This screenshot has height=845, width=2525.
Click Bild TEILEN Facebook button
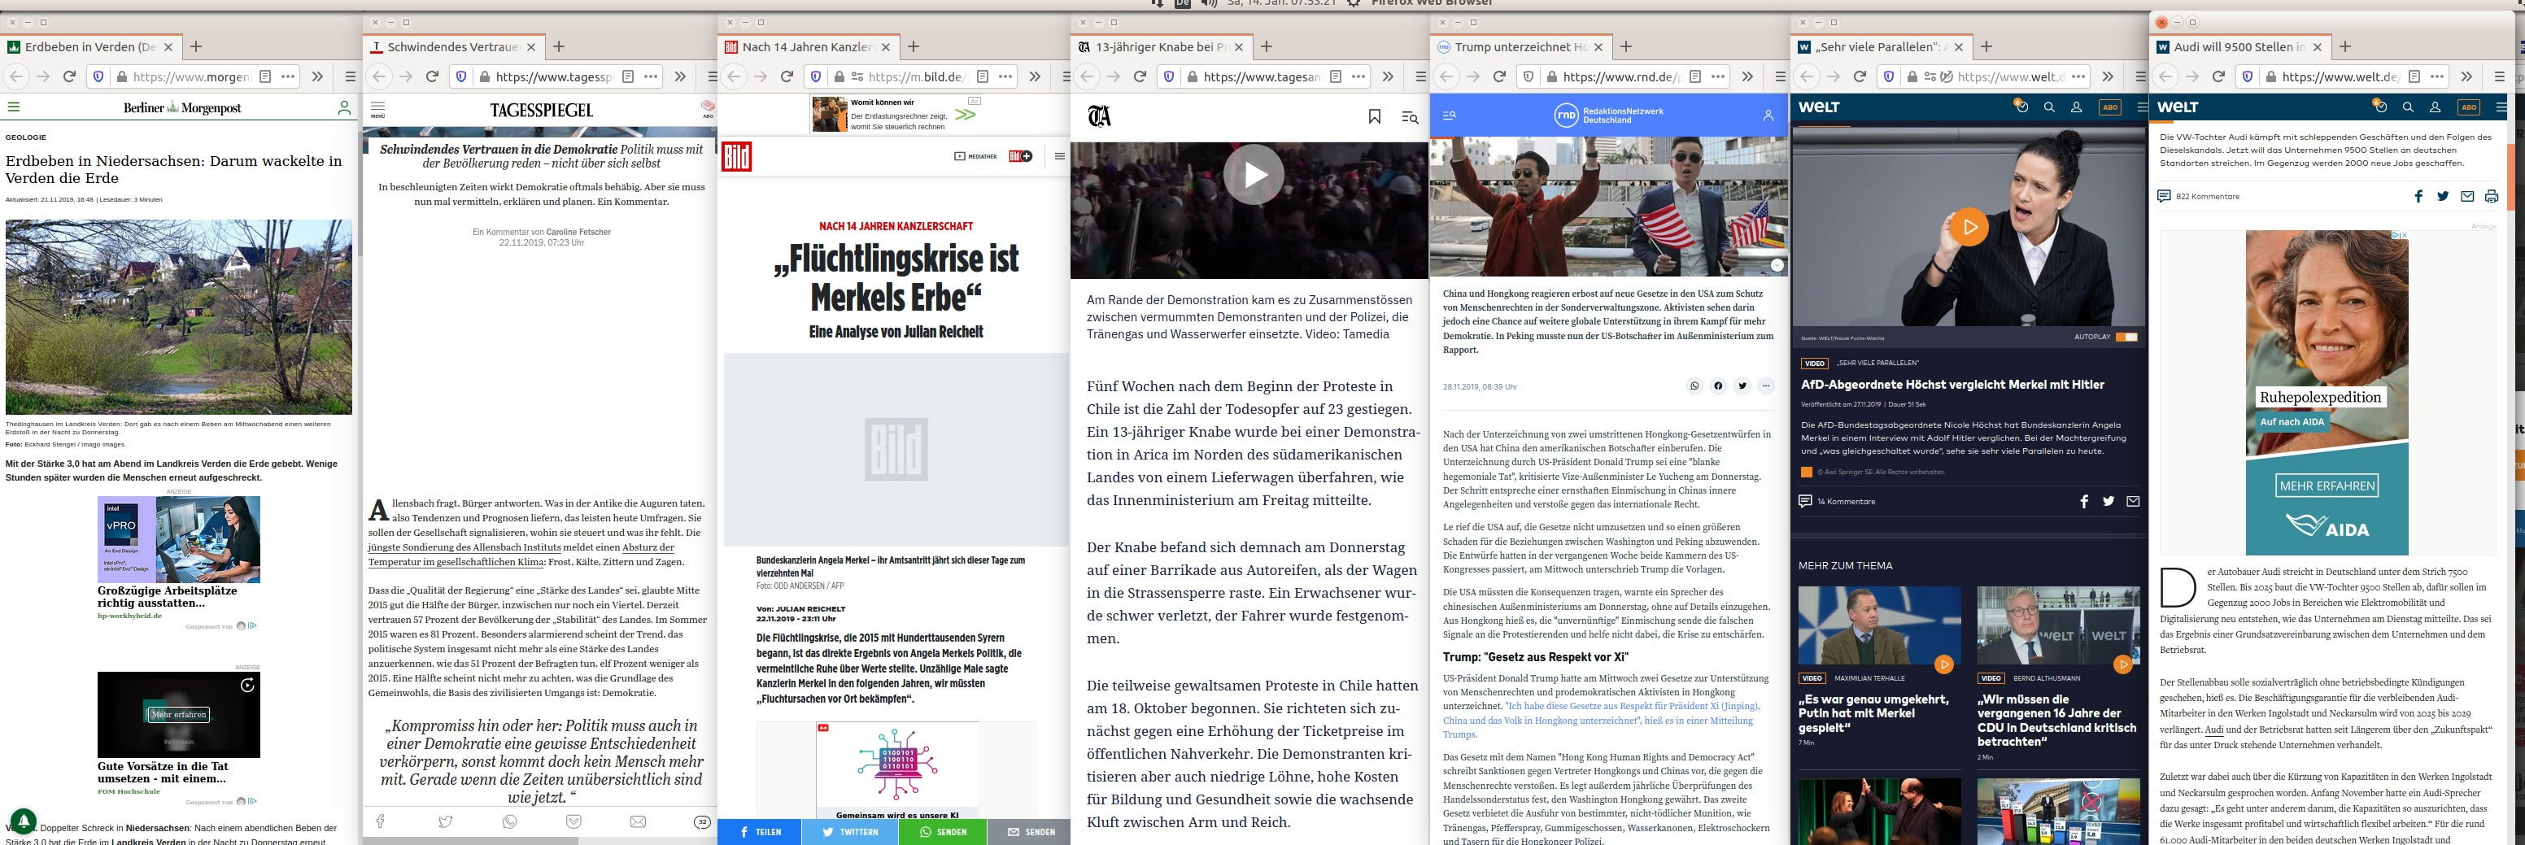pos(760,831)
